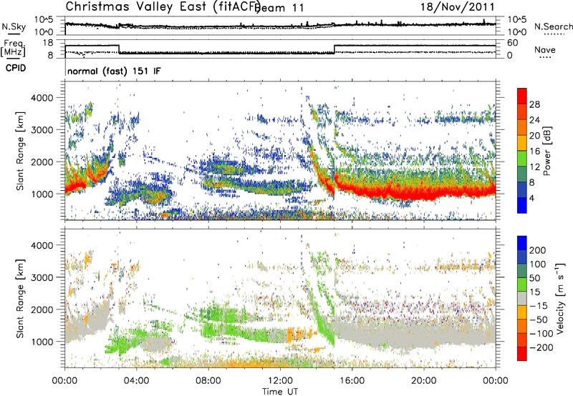
Task: Click the '200' tick on the velocity colorbar
Action: click(x=538, y=250)
